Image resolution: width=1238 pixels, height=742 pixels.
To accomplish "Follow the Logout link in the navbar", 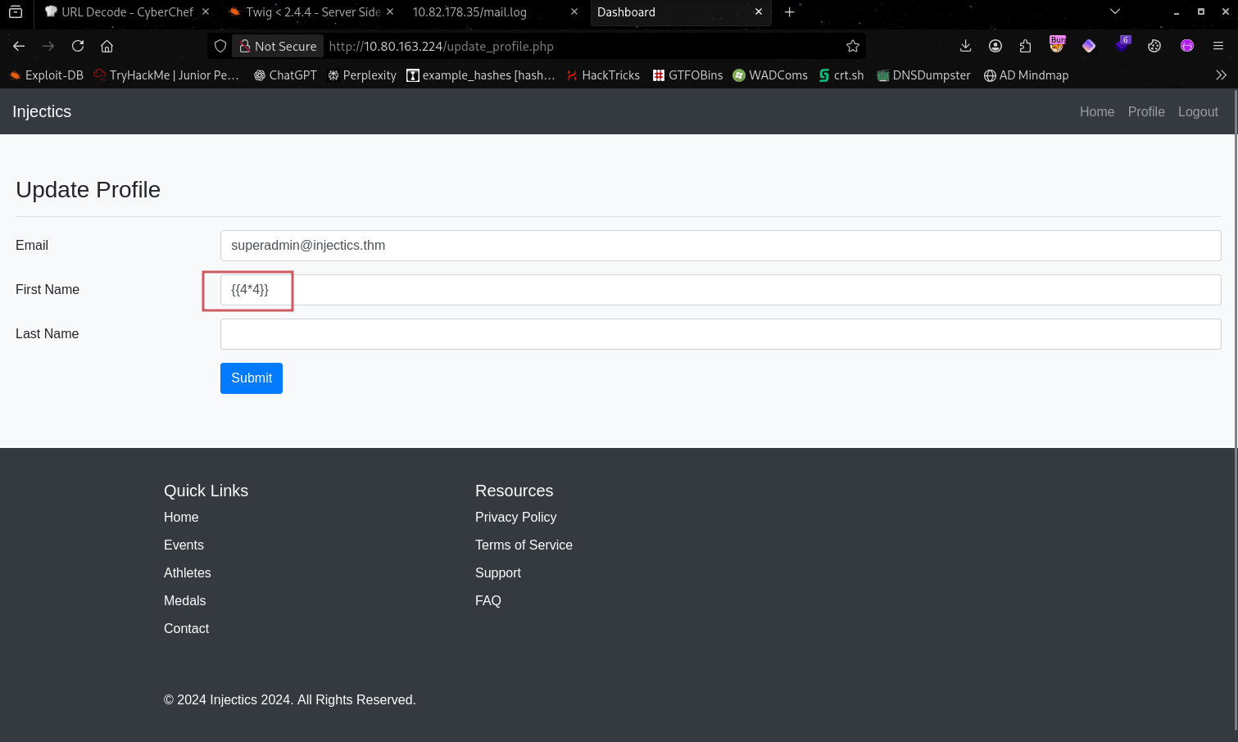I will 1198,111.
